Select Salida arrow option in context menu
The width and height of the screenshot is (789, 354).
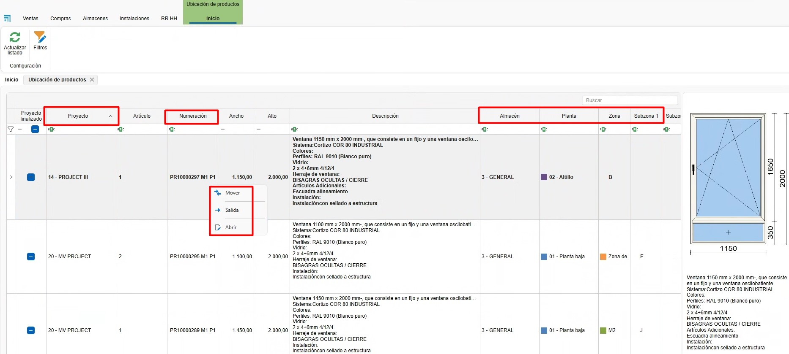pos(218,210)
